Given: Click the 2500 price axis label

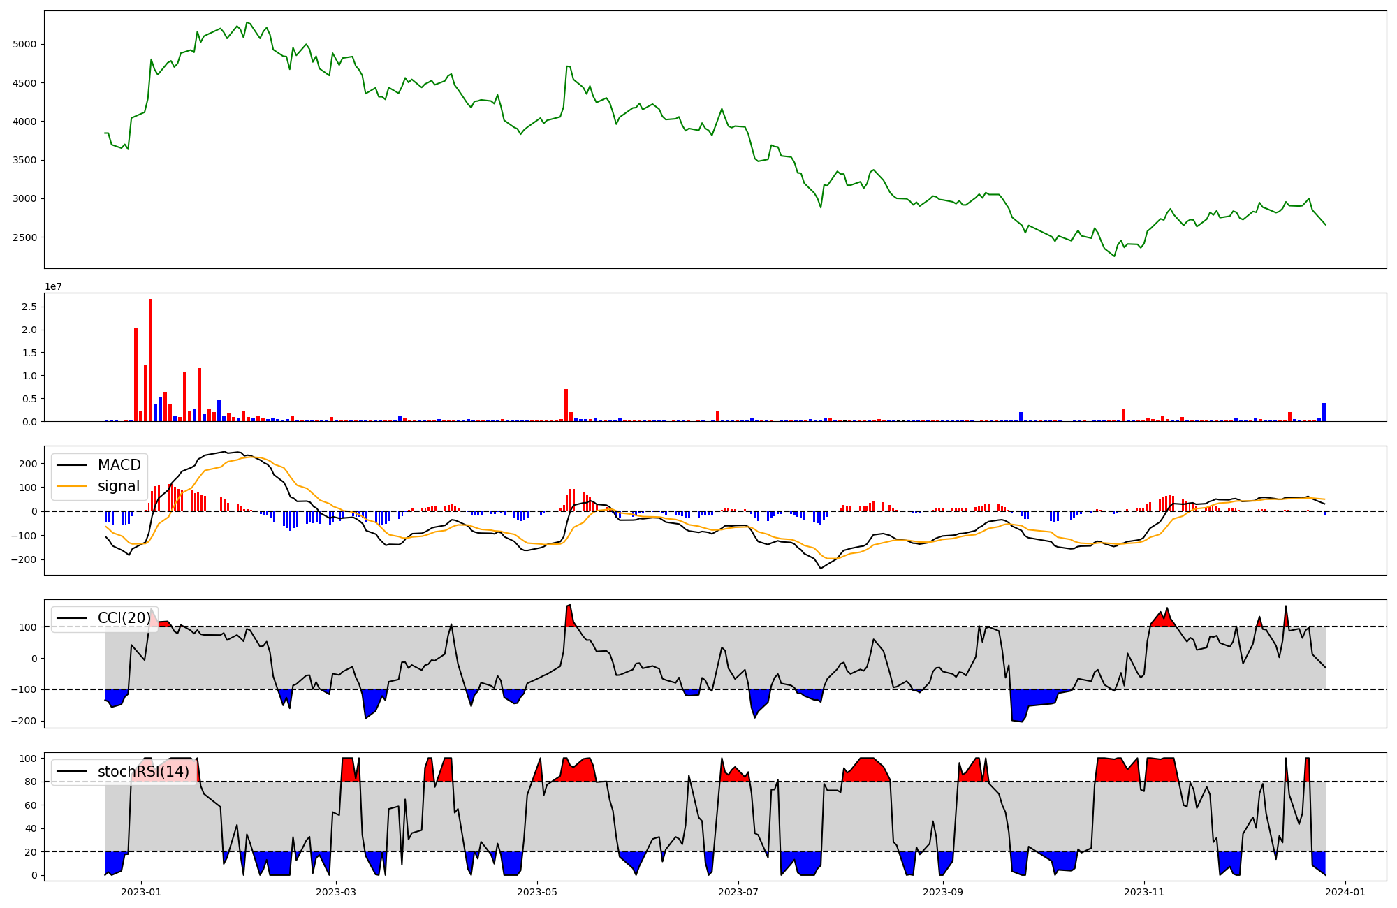Looking at the screenshot, I should click(x=24, y=237).
